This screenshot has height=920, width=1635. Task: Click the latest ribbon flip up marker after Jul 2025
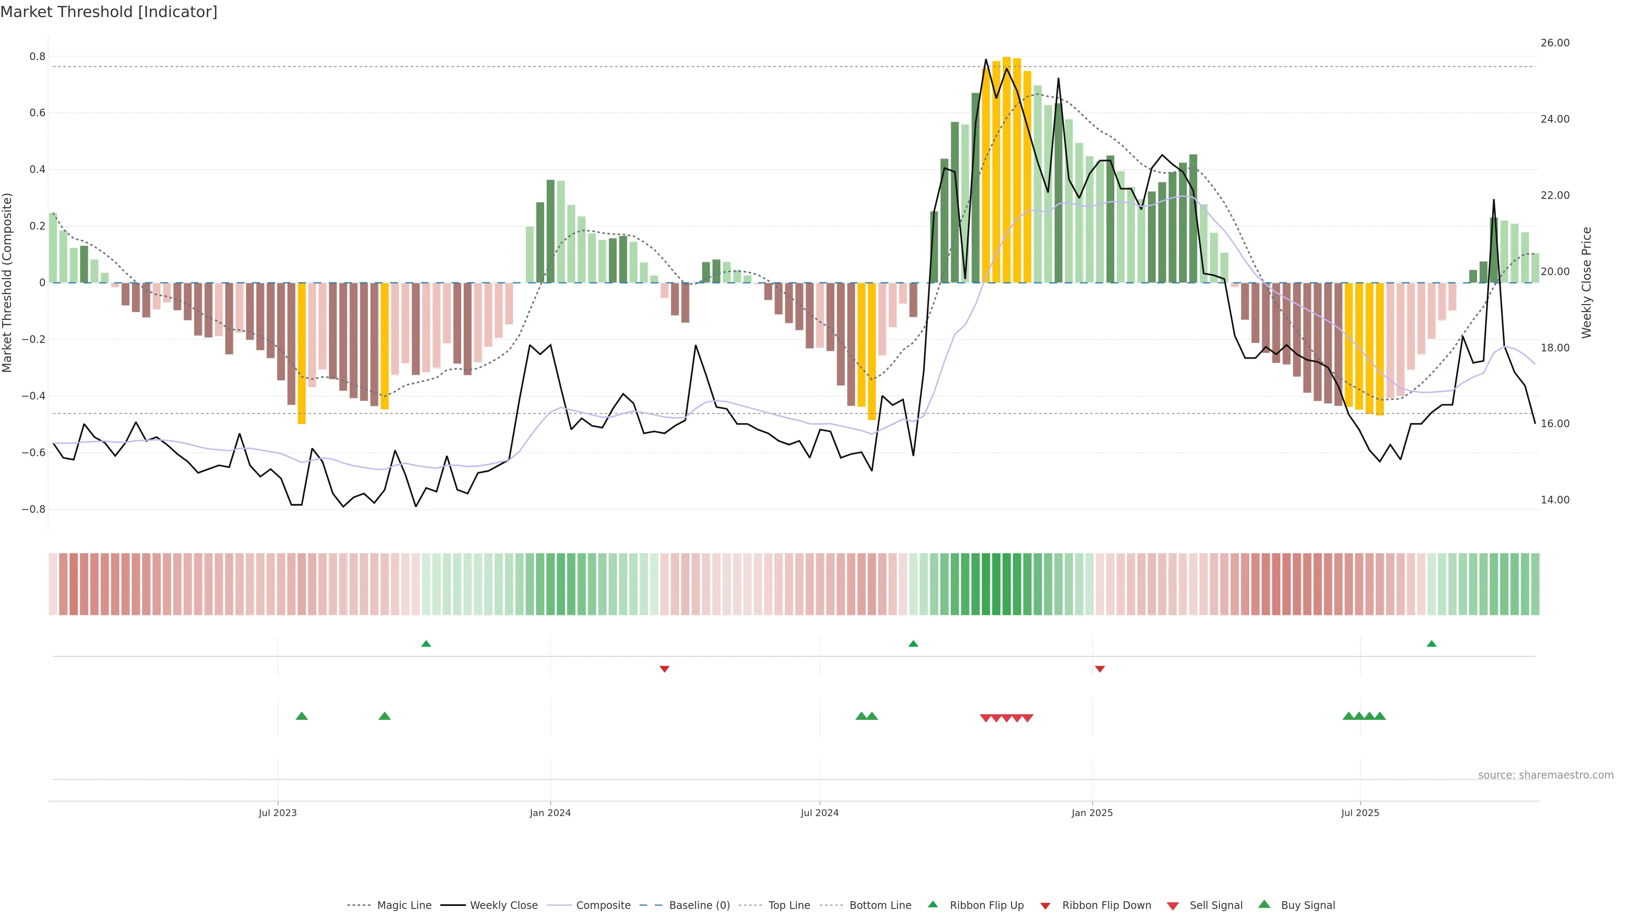click(1431, 644)
